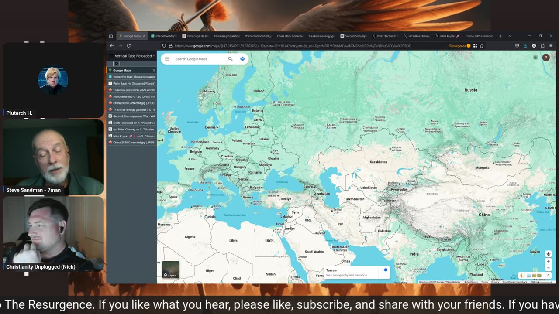Click the 'Christianity Unplugged (Nick)' video tile
559x314 pixels.
coord(53,234)
